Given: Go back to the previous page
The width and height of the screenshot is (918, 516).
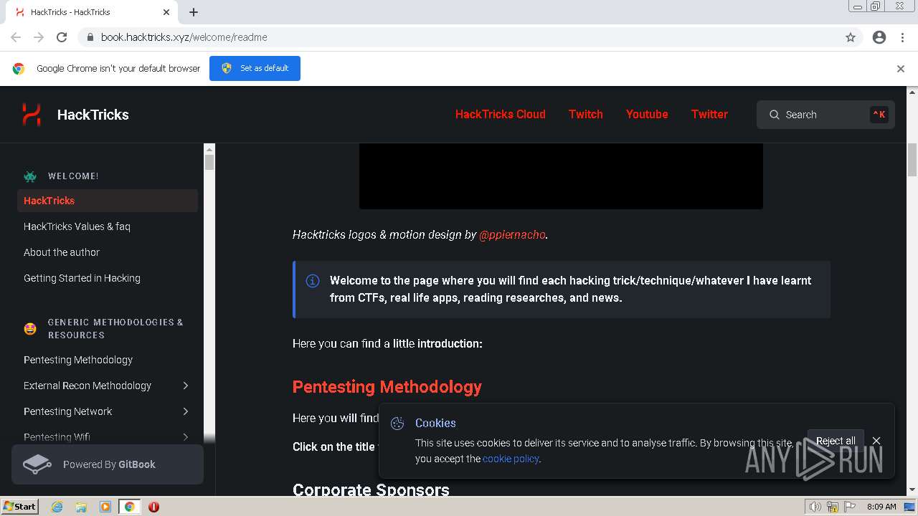Looking at the screenshot, I should [16, 37].
